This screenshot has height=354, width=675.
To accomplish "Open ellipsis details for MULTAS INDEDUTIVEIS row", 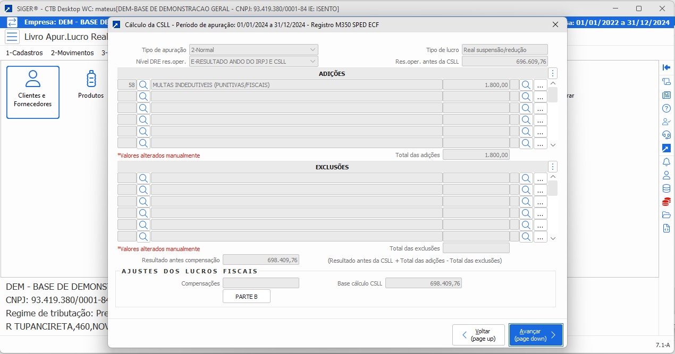I will [541, 85].
